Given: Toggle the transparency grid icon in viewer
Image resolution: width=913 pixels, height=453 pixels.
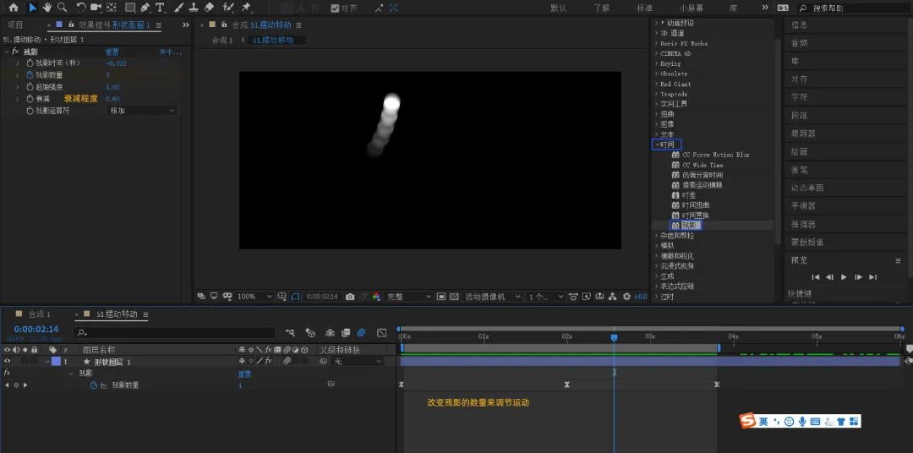Looking at the screenshot, I should click(454, 297).
